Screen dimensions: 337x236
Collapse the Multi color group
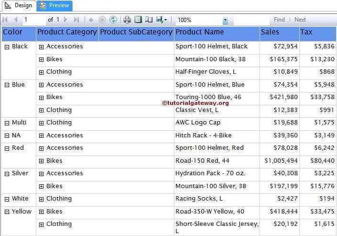(7, 123)
